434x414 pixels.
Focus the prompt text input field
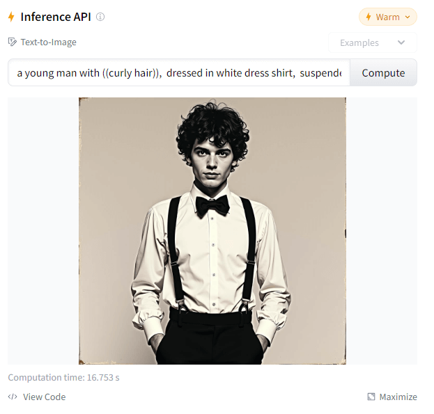point(179,72)
